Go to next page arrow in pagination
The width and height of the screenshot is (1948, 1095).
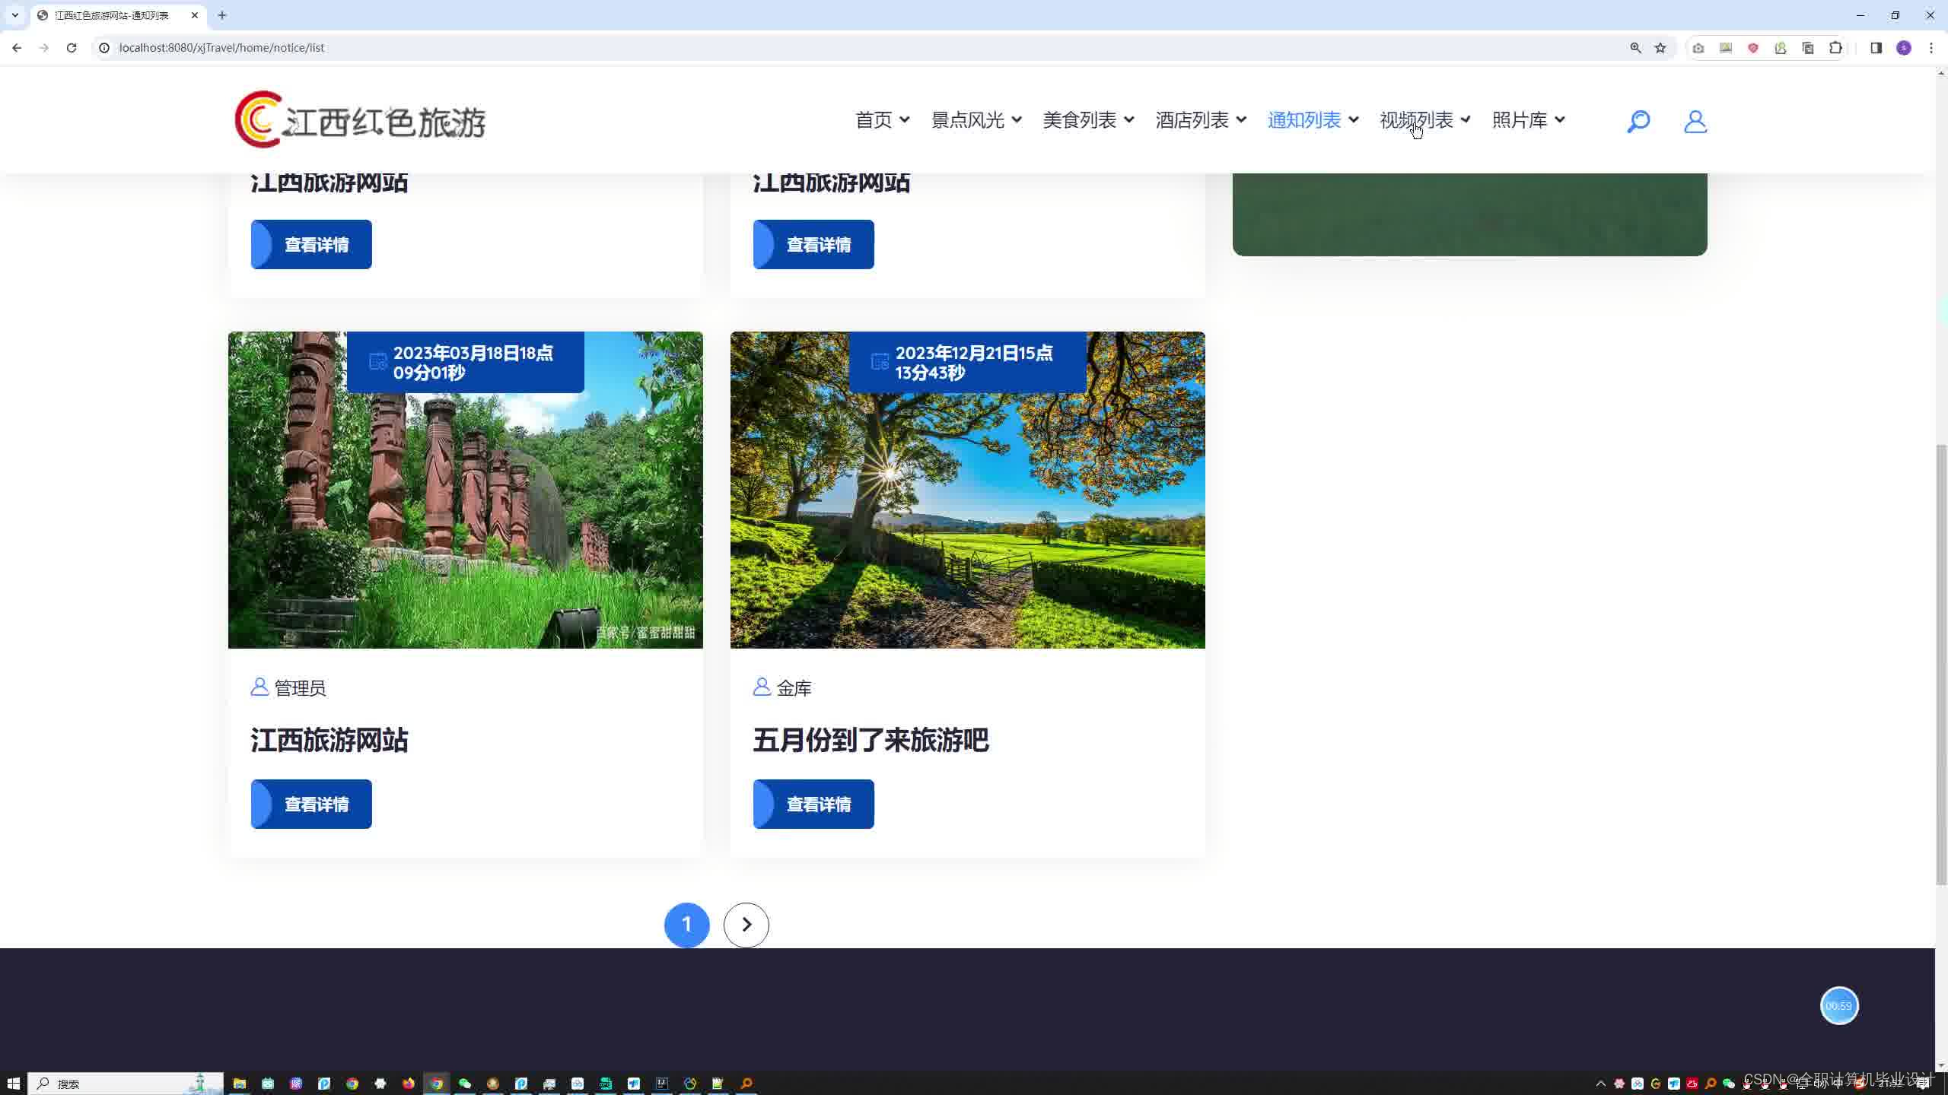click(x=746, y=925)
